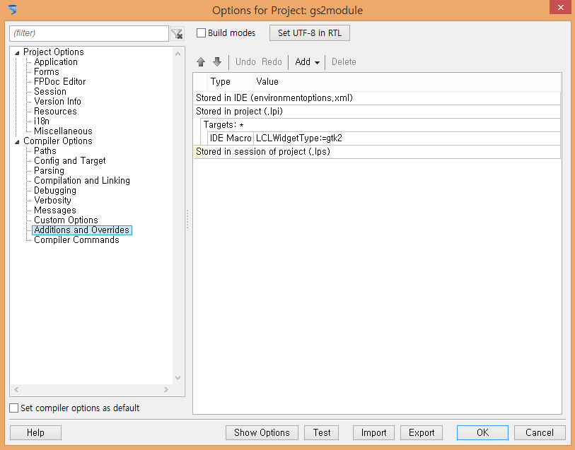Image resolution: width=575 pixels, height=450 pixels.
Task: Select Session in the options tree
Action: click(x=50, y=92)
